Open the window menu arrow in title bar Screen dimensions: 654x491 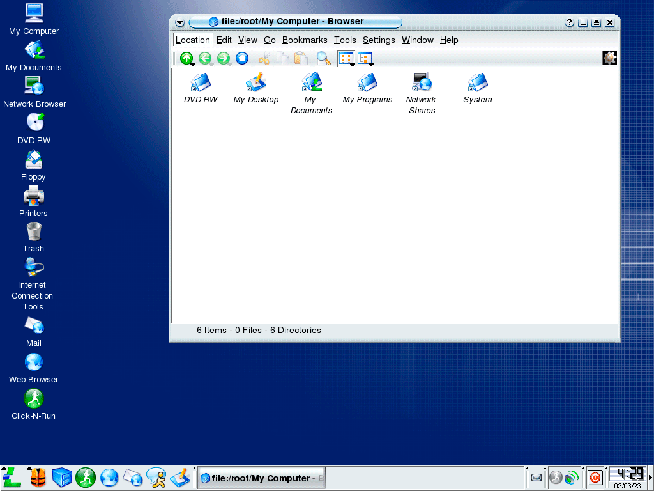click(179, 22)
